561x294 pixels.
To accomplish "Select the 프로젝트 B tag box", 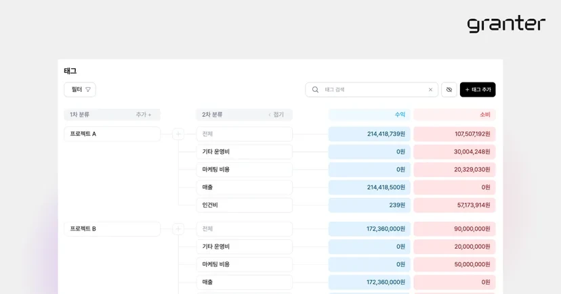I will [x=112, y=228].
